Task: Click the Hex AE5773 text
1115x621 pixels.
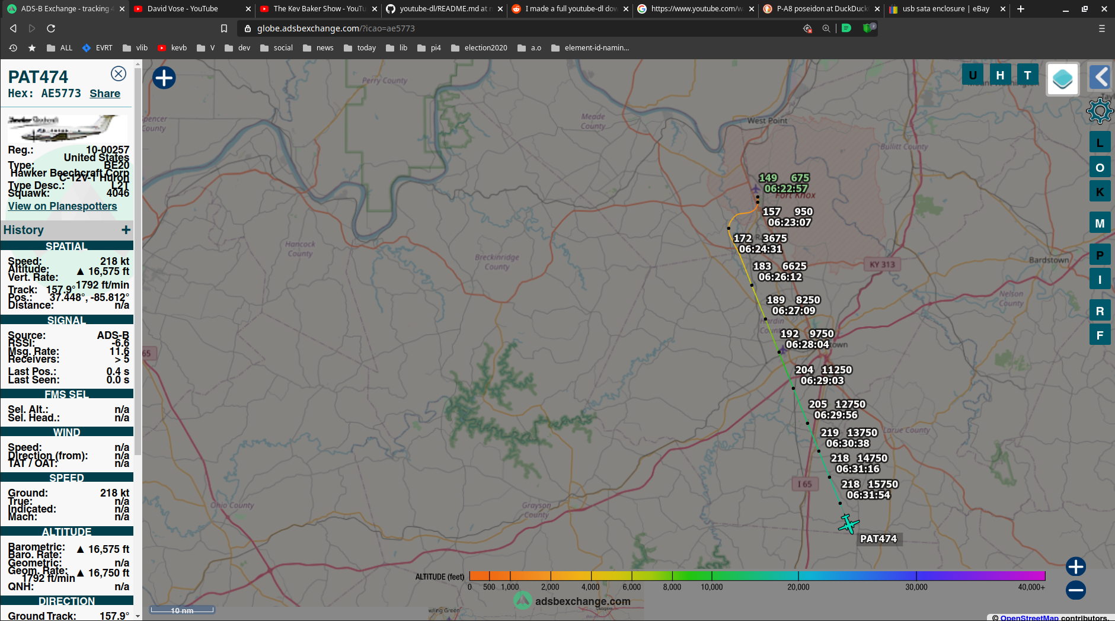Action: tap(44, 94)
